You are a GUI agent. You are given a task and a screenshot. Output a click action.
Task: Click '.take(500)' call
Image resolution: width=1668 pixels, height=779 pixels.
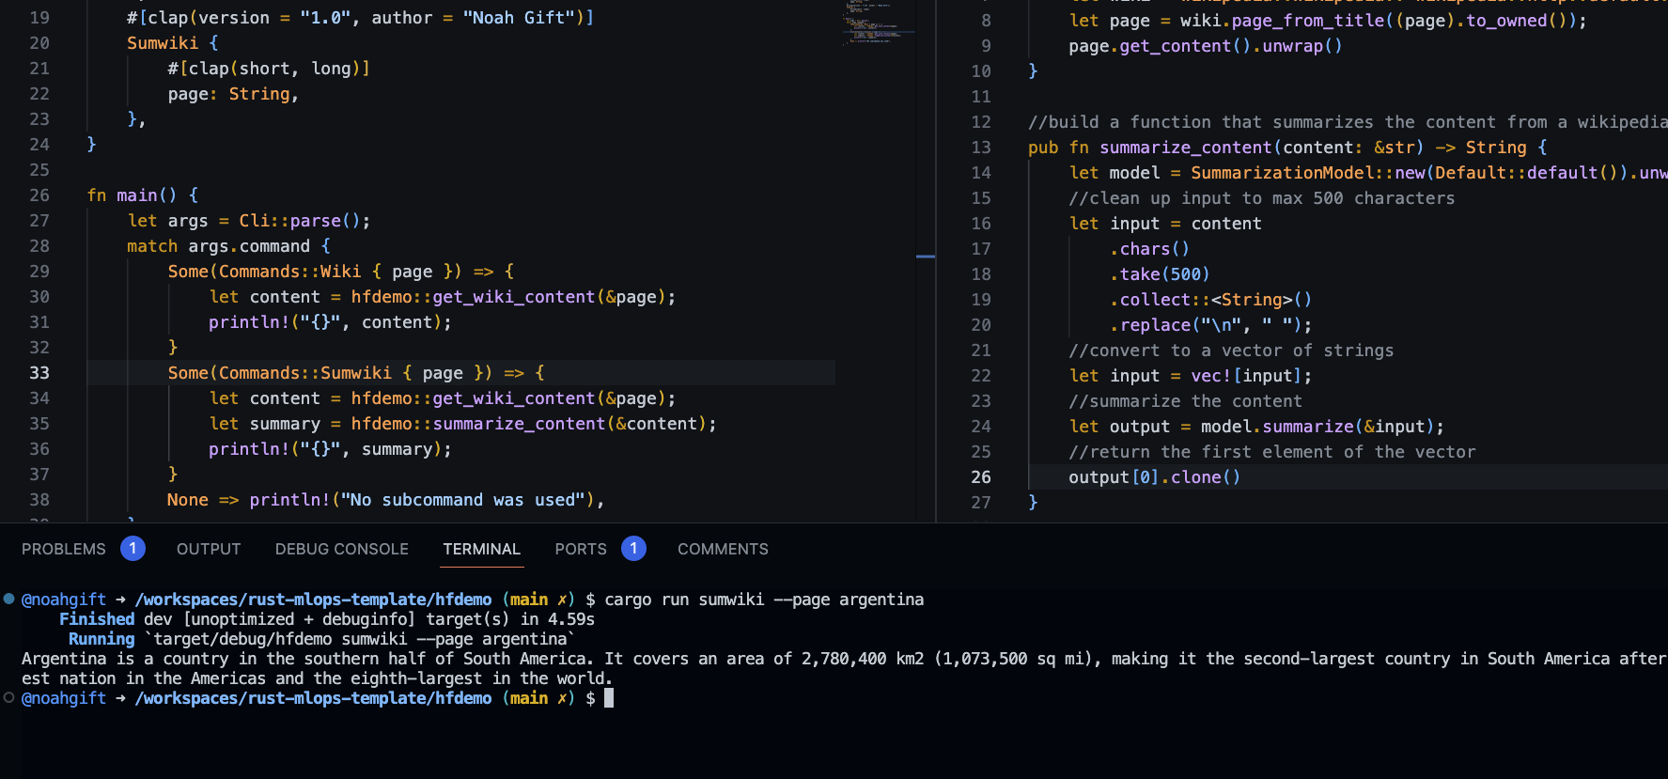[x=1160, y=273]
